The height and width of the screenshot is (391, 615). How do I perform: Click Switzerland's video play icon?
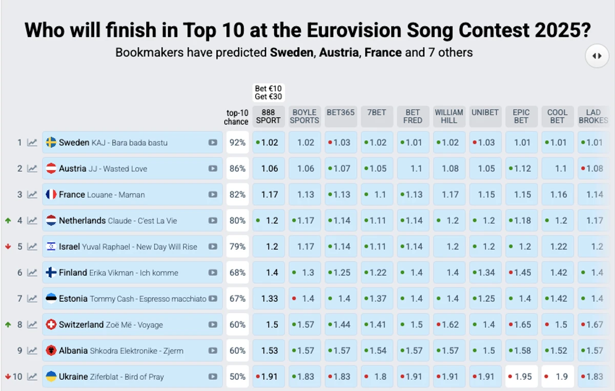click(213, 325)
